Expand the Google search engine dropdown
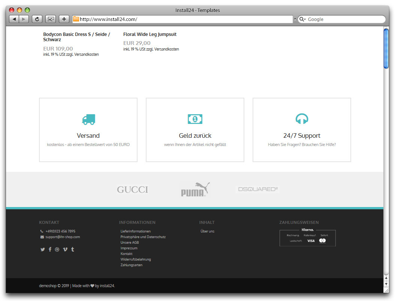The height and width of the screenshot is (301, 395). (302, 19)
